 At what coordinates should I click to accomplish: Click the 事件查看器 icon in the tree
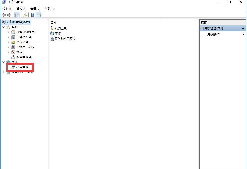click(13, 37)
